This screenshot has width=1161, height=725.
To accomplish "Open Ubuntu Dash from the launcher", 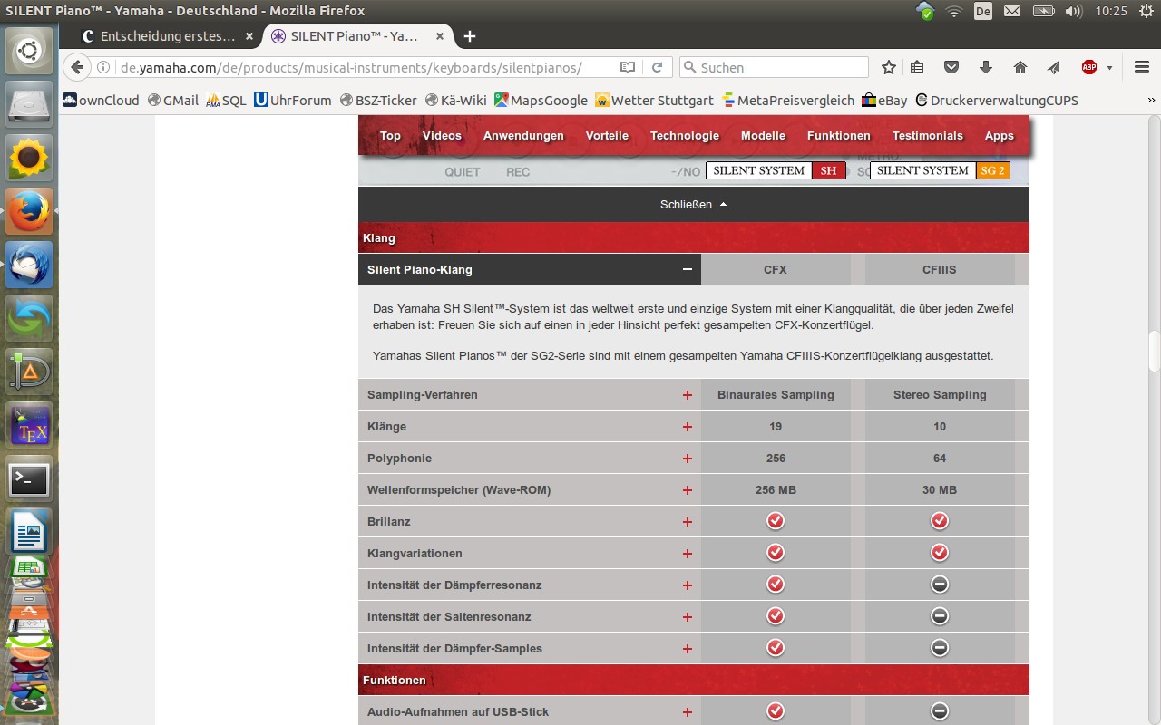I will click(x=29, y=51).
